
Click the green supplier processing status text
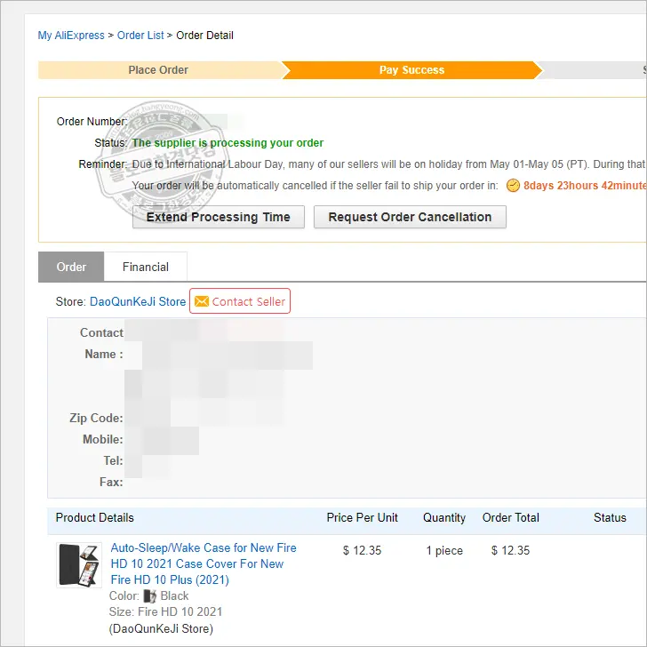228,143
